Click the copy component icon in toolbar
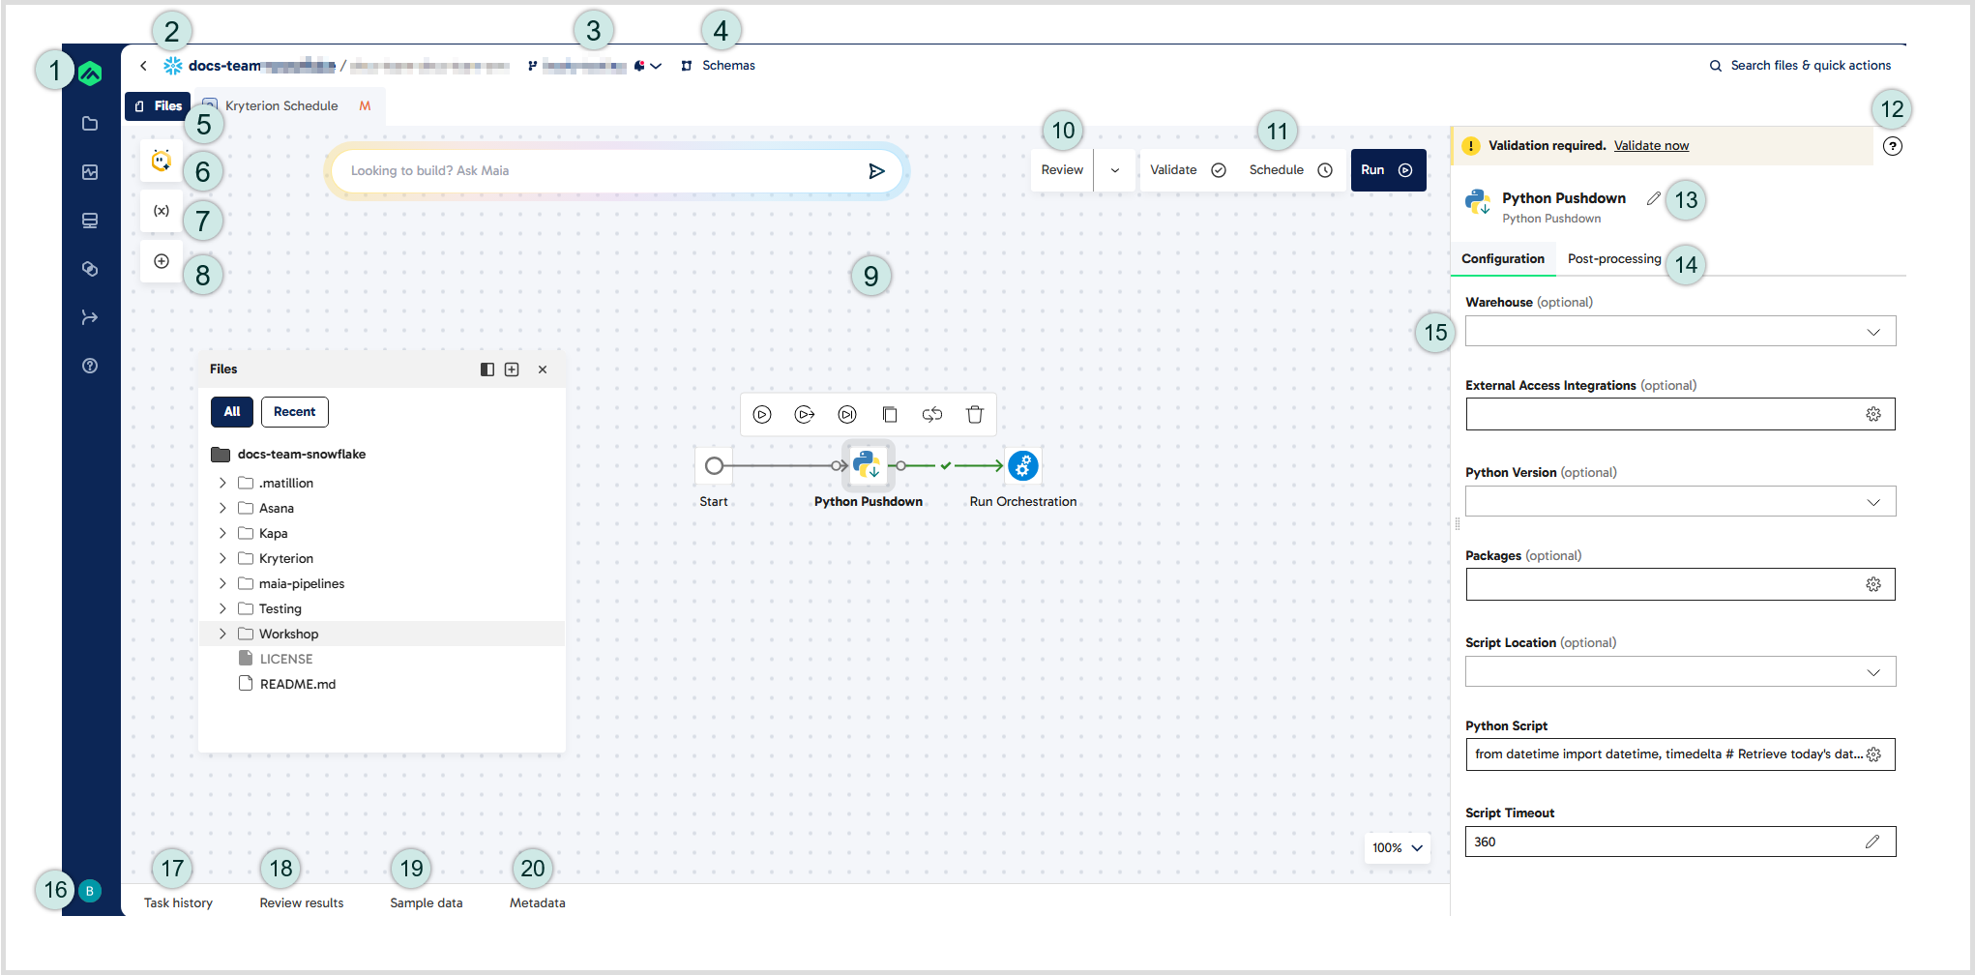Screen dimensions: 1975x975 (890, 414)
